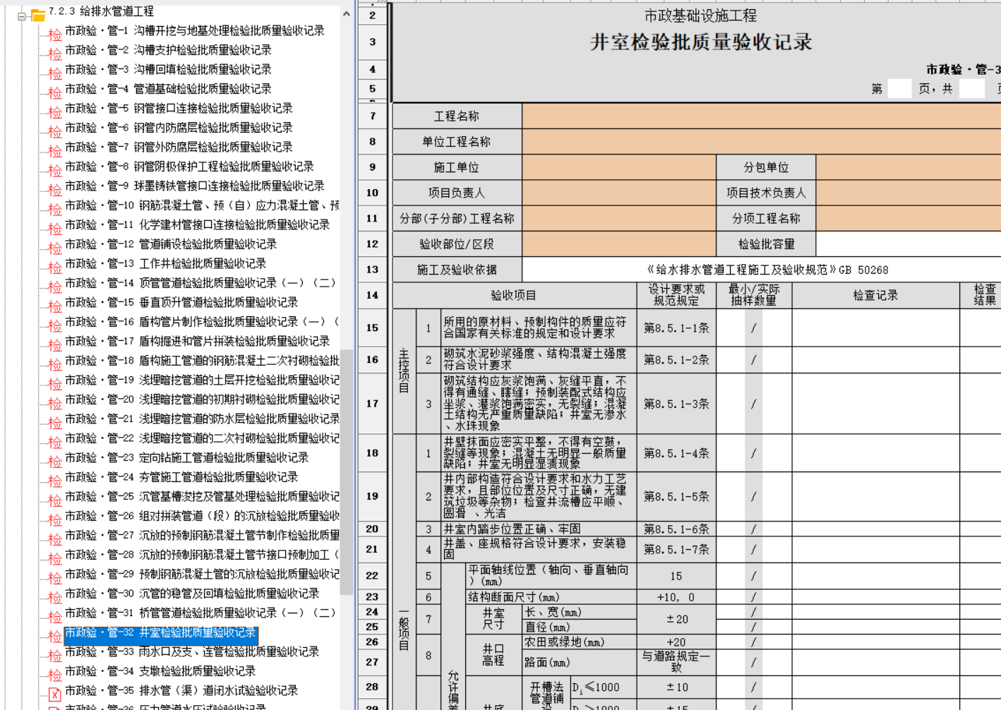Click the red 检 icon beside 管-34 支墩
Viewport: 1001px width, 710px height.
pos(55,675)
